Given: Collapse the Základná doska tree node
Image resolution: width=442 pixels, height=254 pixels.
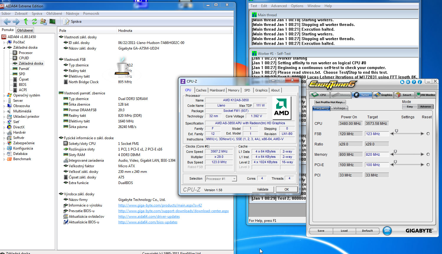Looking at the screenshot, I should coord(4,47).
